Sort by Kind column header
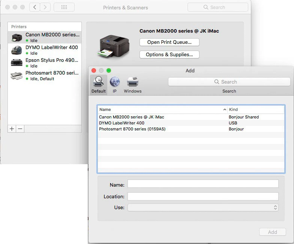Image resolution: width=294 pixels, height=244 pixels. click(256, 109)
